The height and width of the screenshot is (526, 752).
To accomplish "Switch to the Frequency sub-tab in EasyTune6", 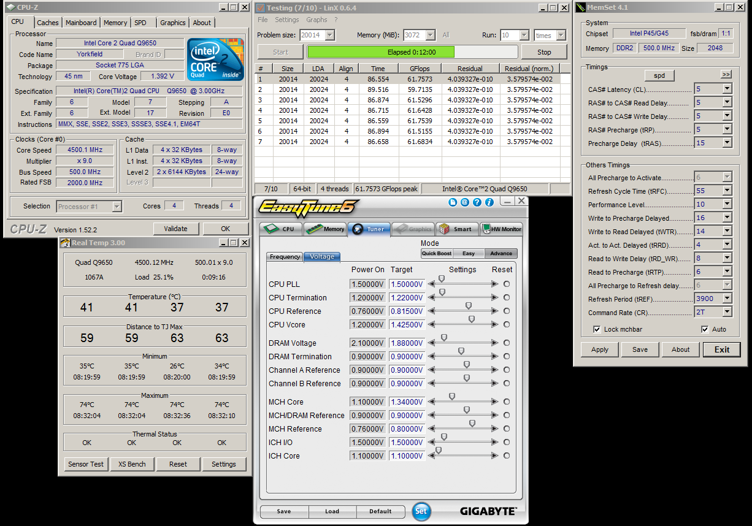I will (285, 257).
